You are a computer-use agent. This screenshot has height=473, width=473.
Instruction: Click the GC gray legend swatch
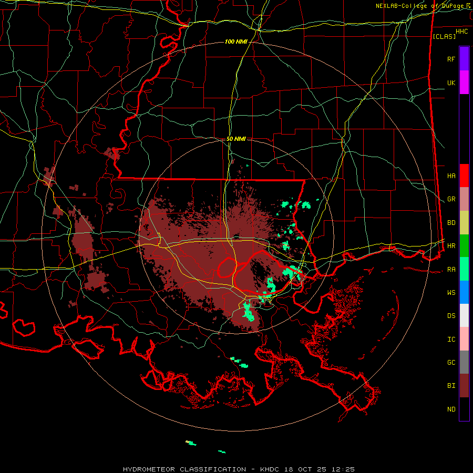pos(464,362)
